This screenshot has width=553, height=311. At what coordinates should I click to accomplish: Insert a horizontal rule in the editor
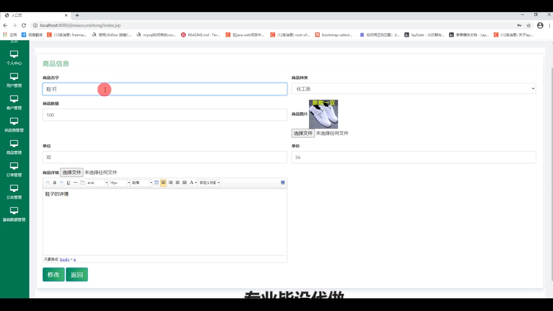[75, 183]
